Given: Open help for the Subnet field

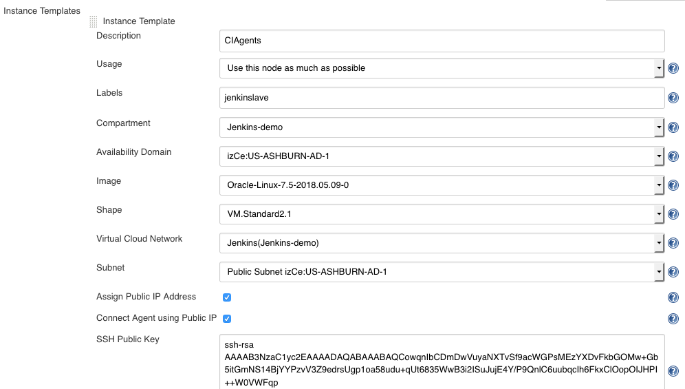Looking at the screenshot, I should 673,272.
